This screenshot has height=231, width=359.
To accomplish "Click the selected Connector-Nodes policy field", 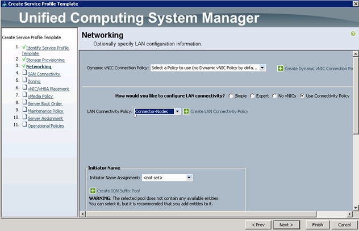I will pos(155,111).
